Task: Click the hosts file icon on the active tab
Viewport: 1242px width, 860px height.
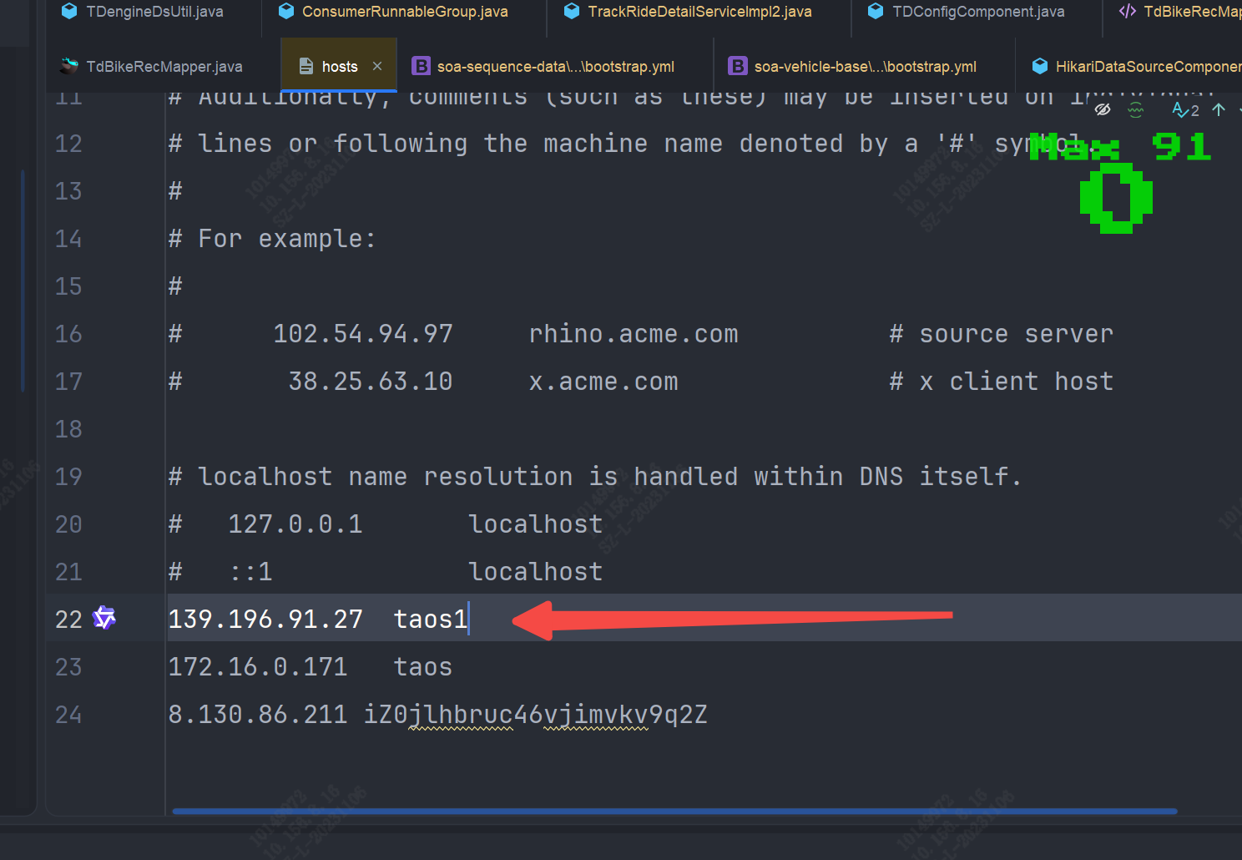Action: coord(306,67)
